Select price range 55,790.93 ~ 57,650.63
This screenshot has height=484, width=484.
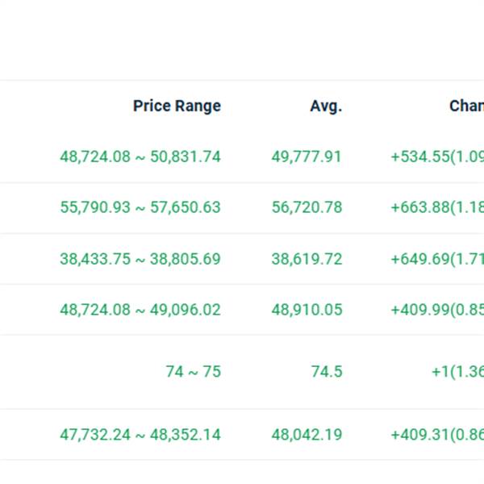(x=140, y=207)
